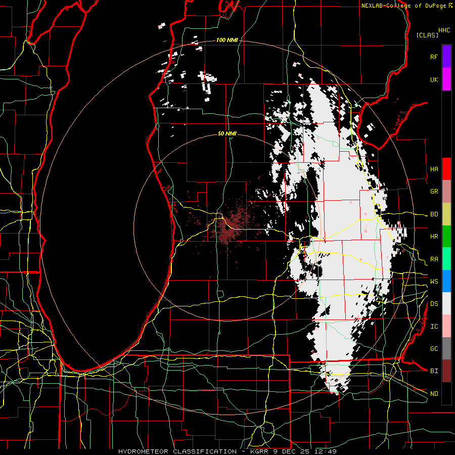Click the HA red legend swatch

click(446, 169)
